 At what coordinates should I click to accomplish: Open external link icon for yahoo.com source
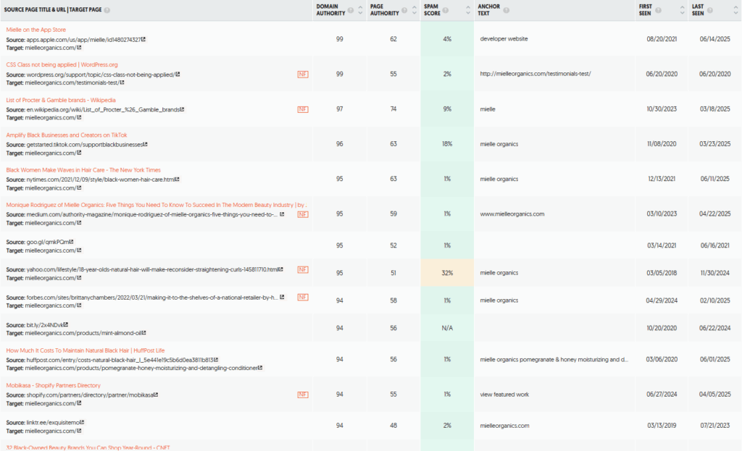pyautogui.click(x=281, y=269)
